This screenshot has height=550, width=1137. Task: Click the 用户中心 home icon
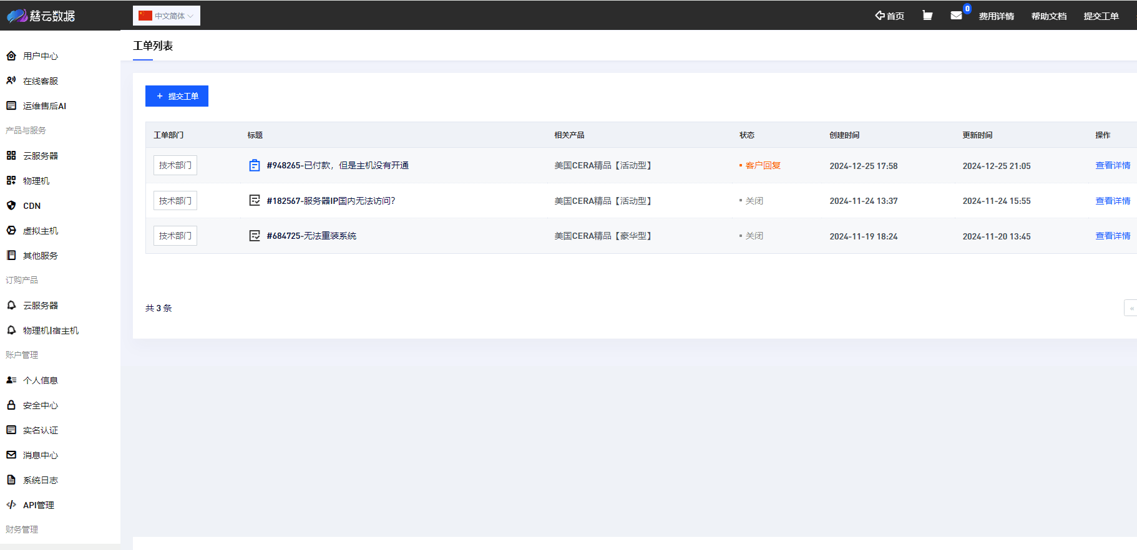click(x=11, y=55)
